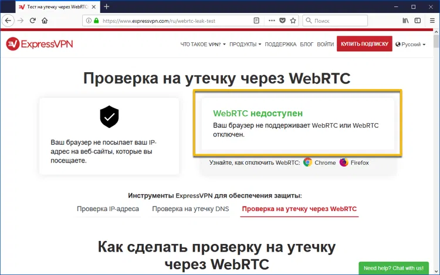Show site information icon in address bar
This screenshot has height=275, width=440.
[x=89, y=21]
